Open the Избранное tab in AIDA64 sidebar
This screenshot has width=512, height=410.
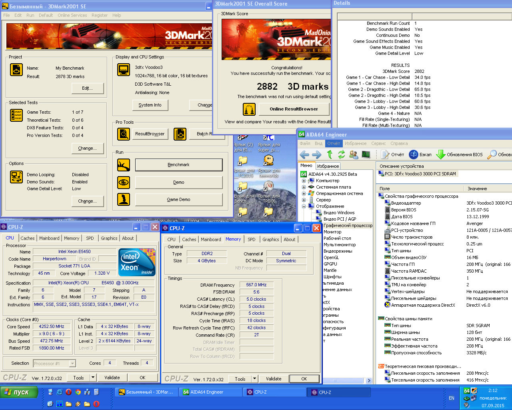tap(328, 166)
